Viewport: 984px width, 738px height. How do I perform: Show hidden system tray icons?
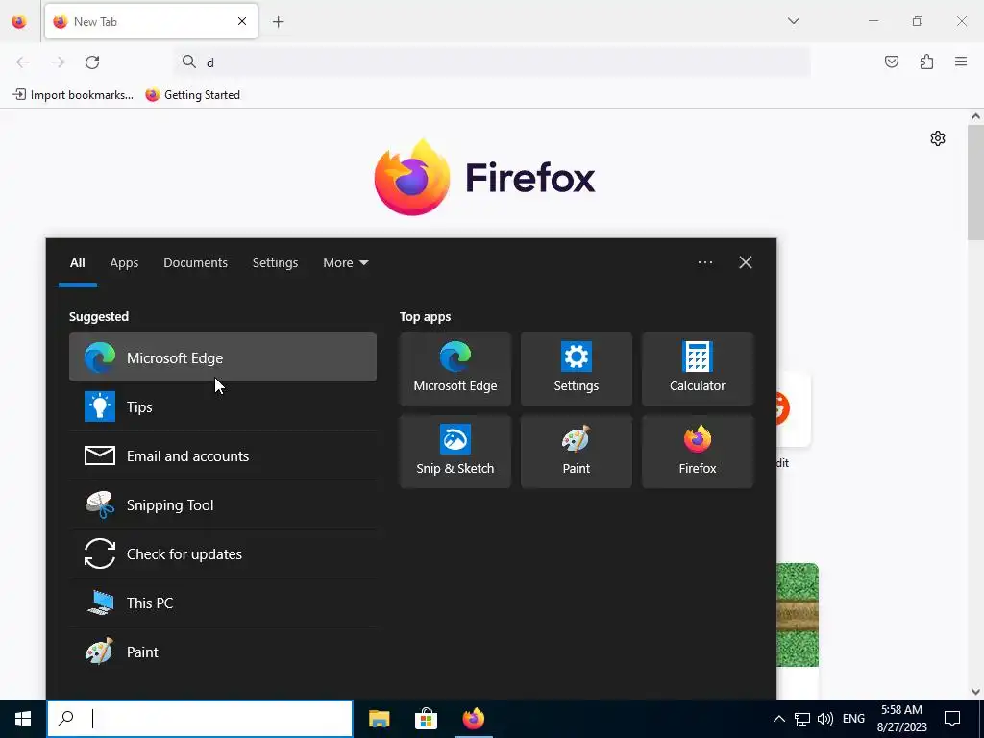pos(778,719)
